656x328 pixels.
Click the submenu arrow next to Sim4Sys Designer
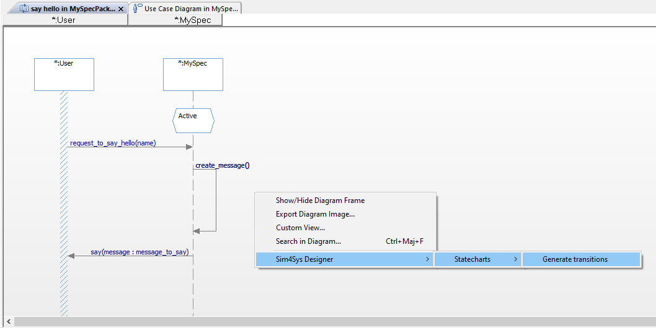tap(427, 259)
